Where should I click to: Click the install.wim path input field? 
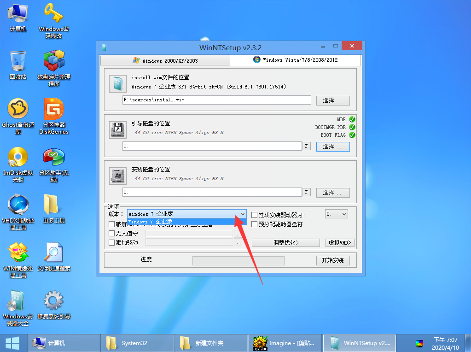point(216,100)
